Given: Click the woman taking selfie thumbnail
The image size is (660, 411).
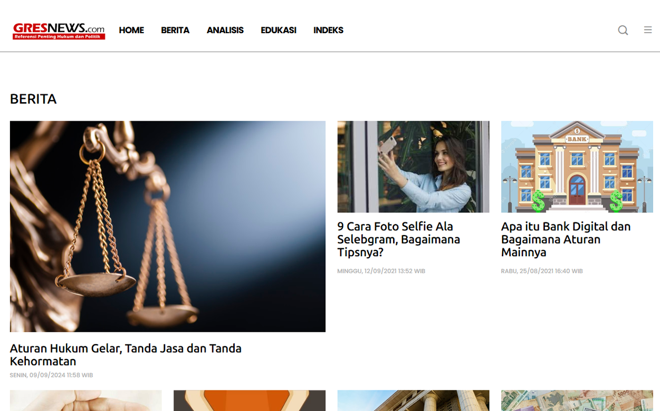Looking at the screenshot, I should (413, 167).
